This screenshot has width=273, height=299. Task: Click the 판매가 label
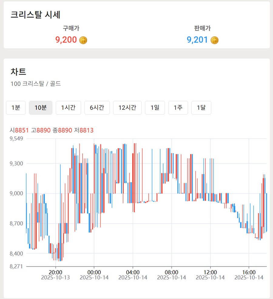[x=202, y=29]
